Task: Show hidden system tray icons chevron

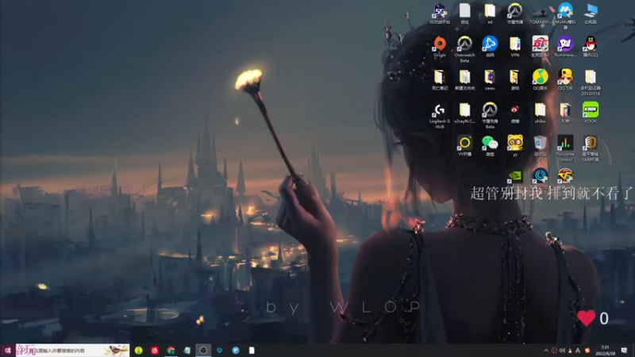Action: [545, 351]
